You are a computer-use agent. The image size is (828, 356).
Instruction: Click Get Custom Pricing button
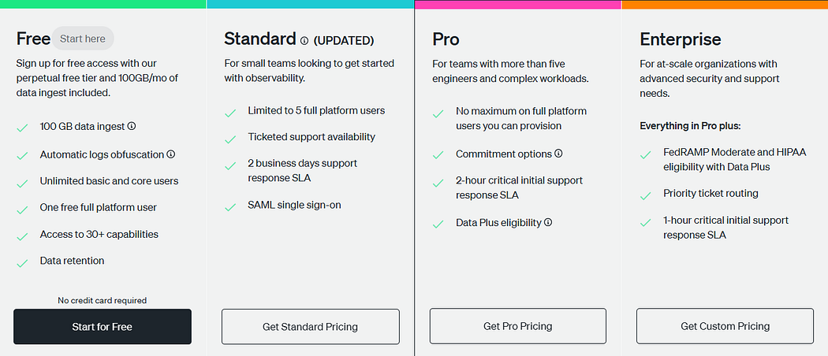pos(725,326)
